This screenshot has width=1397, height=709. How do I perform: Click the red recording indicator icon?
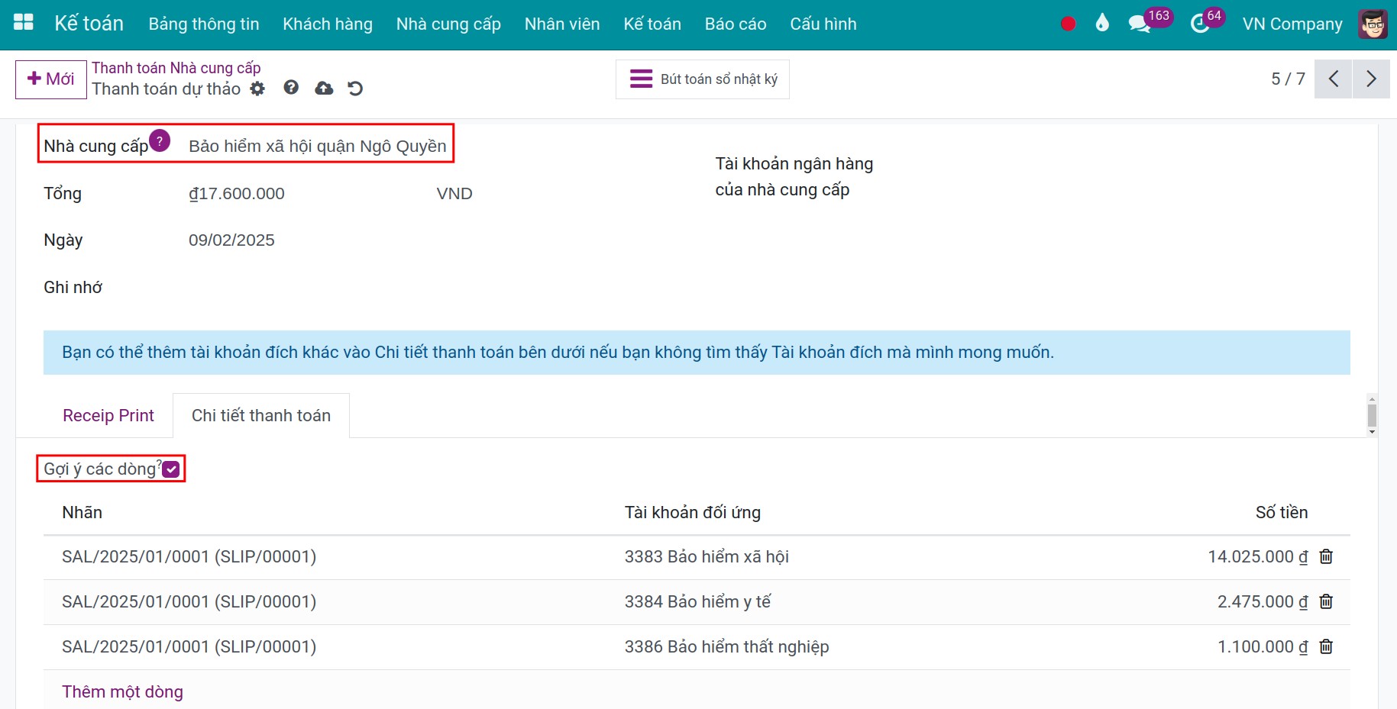[x=1069, y=24]
